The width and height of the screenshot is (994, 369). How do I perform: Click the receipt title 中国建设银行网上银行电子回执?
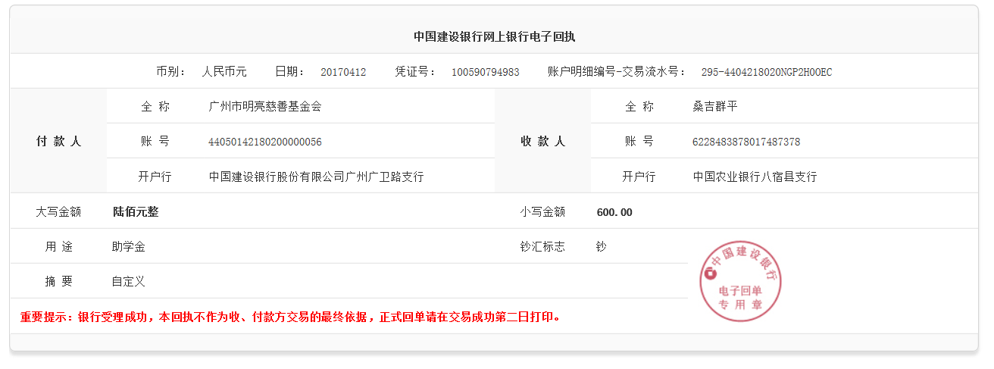(x=494, y=36)
